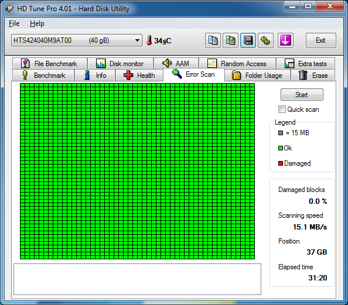Image resolution: width=348 pixels, height=305 pixels.
Task: Start the error scan
Action: tap(302, 95)
